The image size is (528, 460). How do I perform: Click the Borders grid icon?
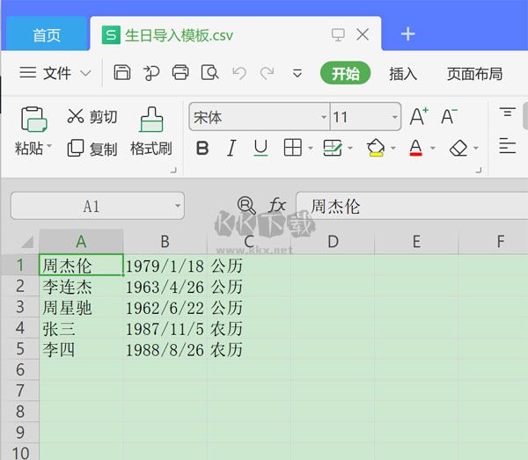click(x=293, y=148)
